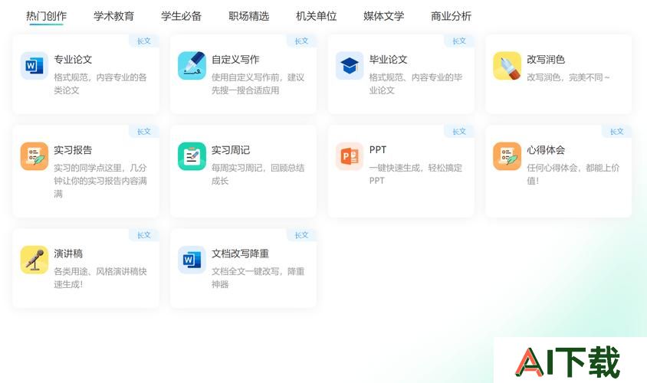Click description text 格式规范，内容专业的各类论文
Image resolution: width=647 pixels, height=383 pixels.
pos(100,83)
